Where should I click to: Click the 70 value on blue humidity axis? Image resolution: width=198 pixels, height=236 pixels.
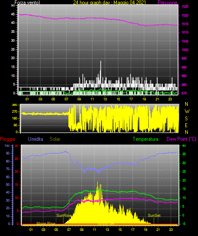coord(8,169)
